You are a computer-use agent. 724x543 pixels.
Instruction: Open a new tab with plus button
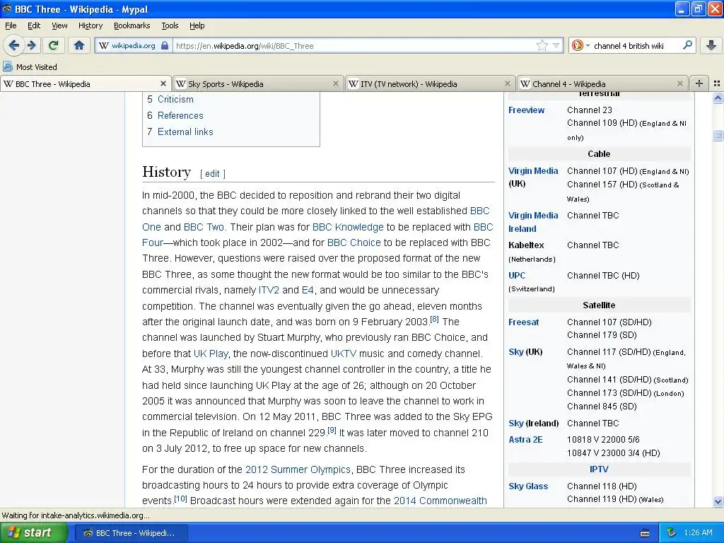click(699, 83)
